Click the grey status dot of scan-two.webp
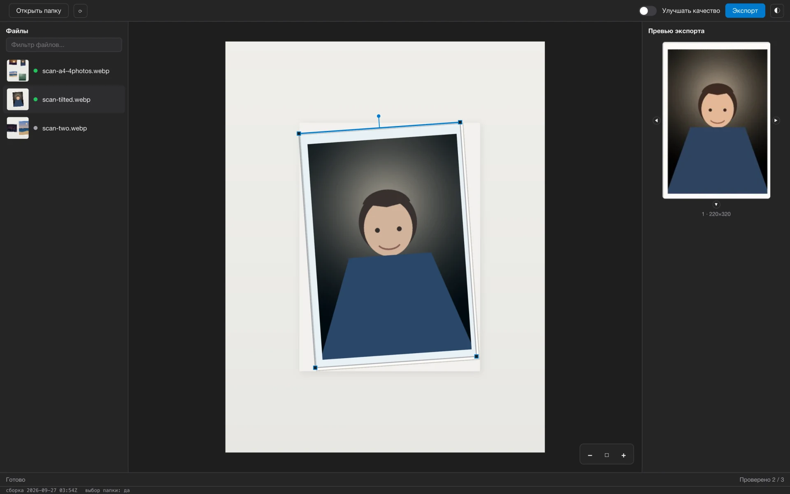 35,128
